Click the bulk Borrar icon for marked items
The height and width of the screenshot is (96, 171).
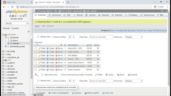[x=118, y=75]
